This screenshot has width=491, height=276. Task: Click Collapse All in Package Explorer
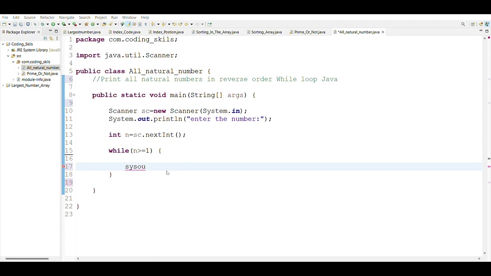point(45,38)
